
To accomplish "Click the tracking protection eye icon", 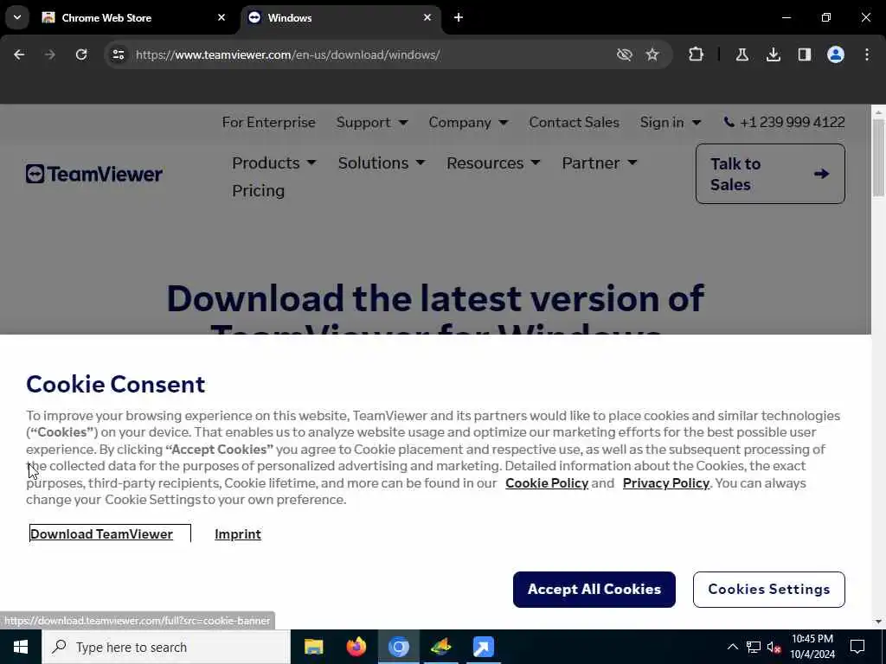I will point(624,54).
